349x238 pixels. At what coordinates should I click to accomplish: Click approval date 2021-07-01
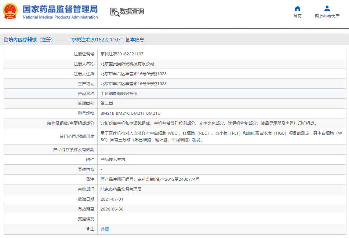tap(112, 199)
